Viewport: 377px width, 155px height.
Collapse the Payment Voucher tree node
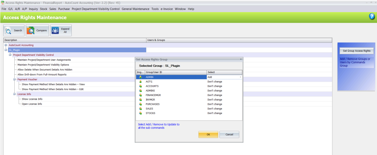(14, 79)
